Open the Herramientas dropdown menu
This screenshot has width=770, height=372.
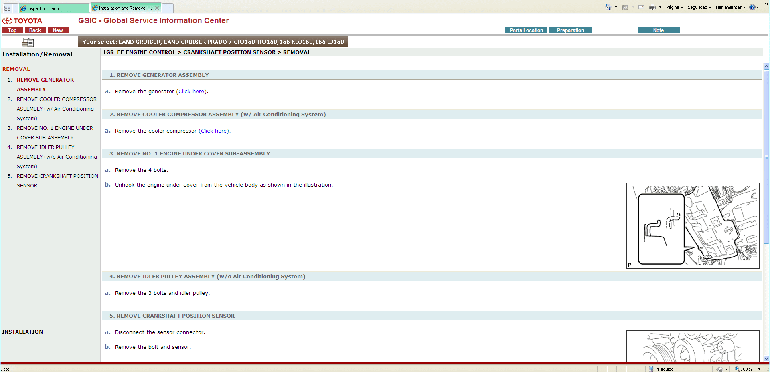pos(730,7)
